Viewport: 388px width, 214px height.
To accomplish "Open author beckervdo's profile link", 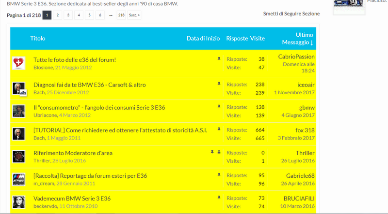I will (x=46, y=206).
